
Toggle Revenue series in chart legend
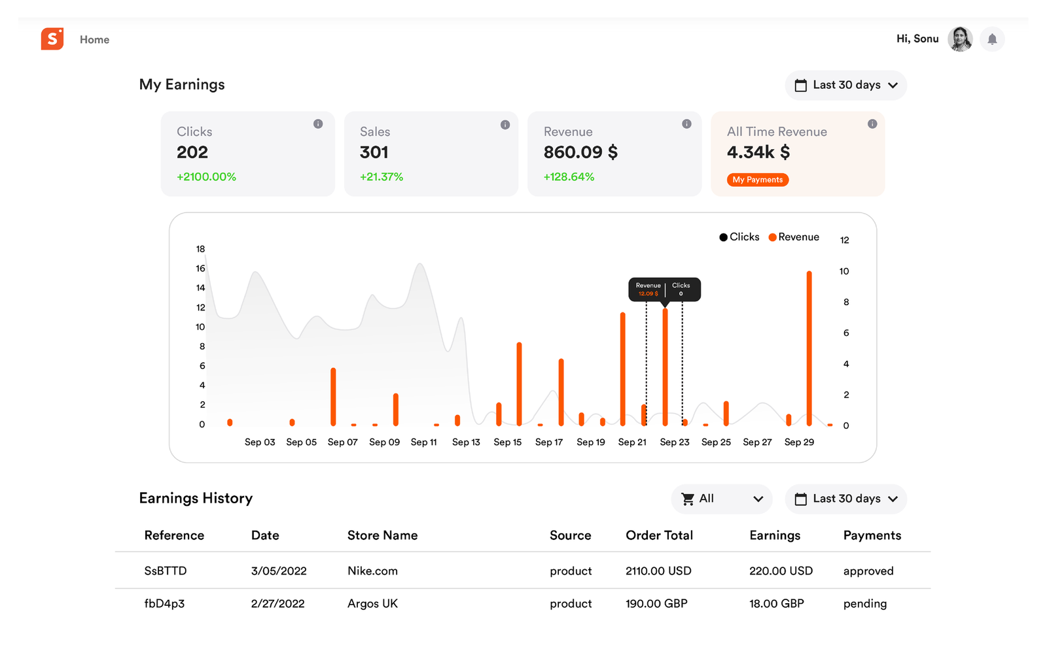pos(794,237)
